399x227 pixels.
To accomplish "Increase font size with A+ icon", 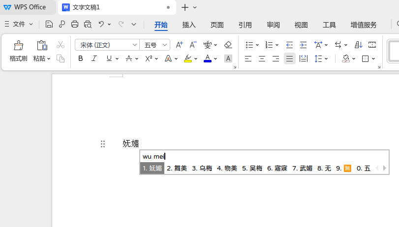I will point(179,45).
